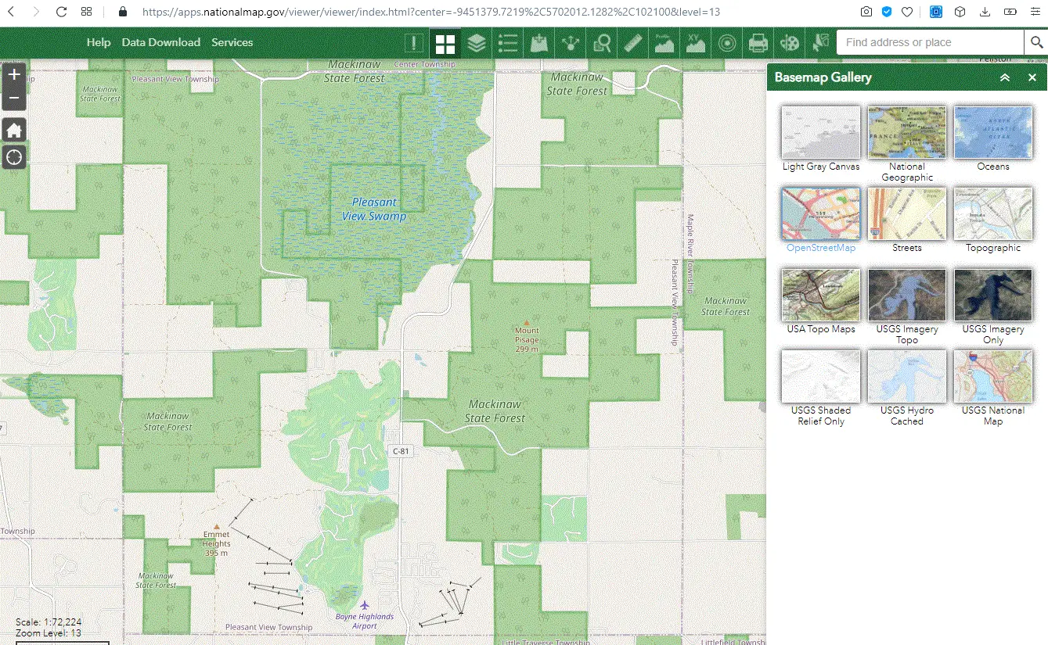Click the Find address or place field

pos(929,42)
